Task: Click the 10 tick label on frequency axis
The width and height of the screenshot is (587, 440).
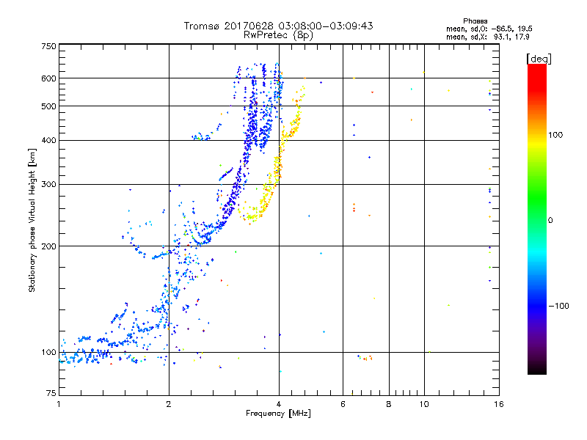Action: click(424, 404)
